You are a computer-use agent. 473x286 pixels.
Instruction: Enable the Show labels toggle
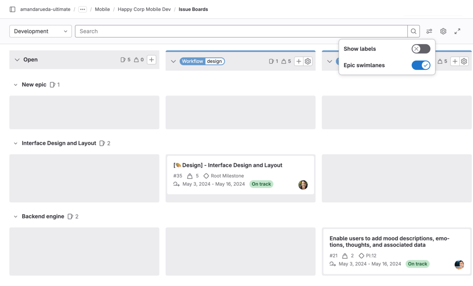point(421,49)
